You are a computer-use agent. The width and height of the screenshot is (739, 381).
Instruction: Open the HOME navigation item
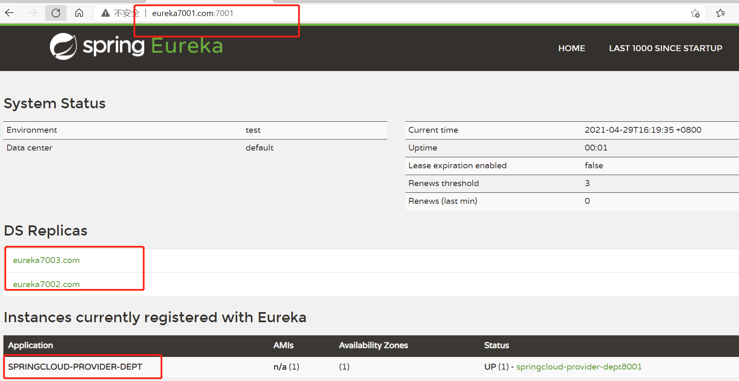tap(571, 48)
